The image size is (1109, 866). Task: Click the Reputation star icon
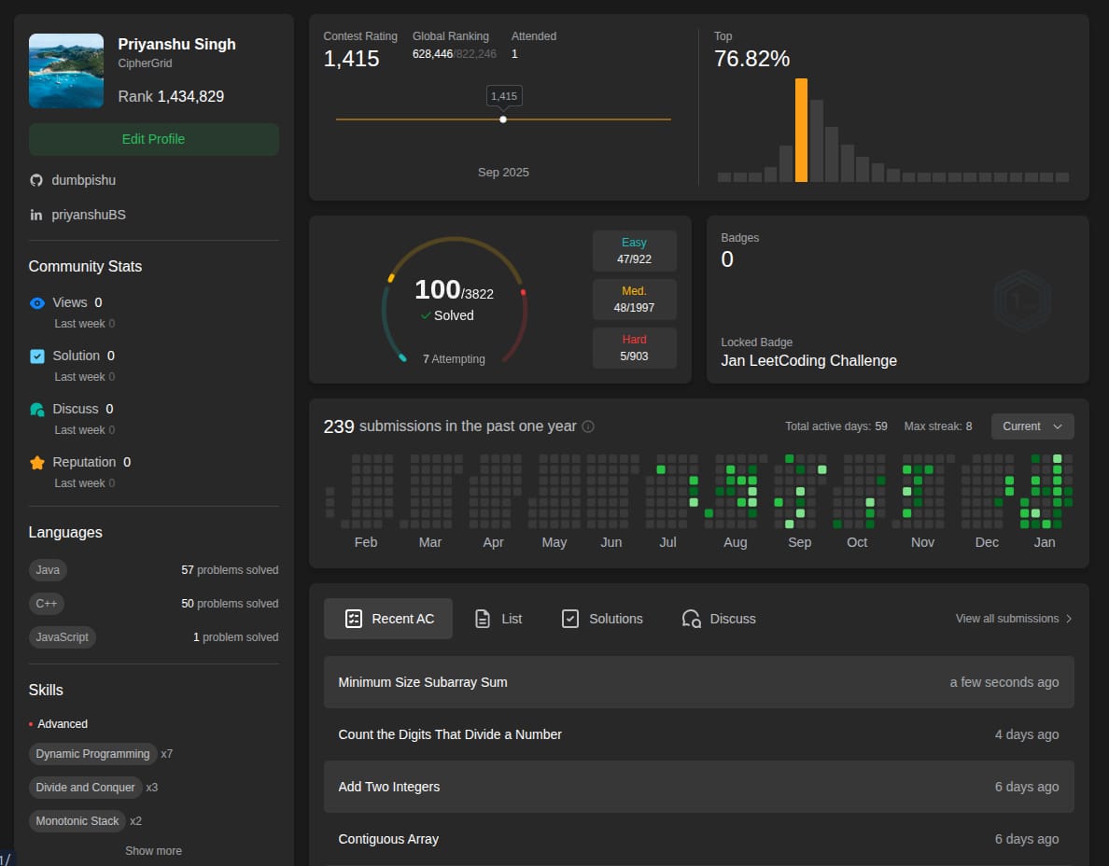37,462
